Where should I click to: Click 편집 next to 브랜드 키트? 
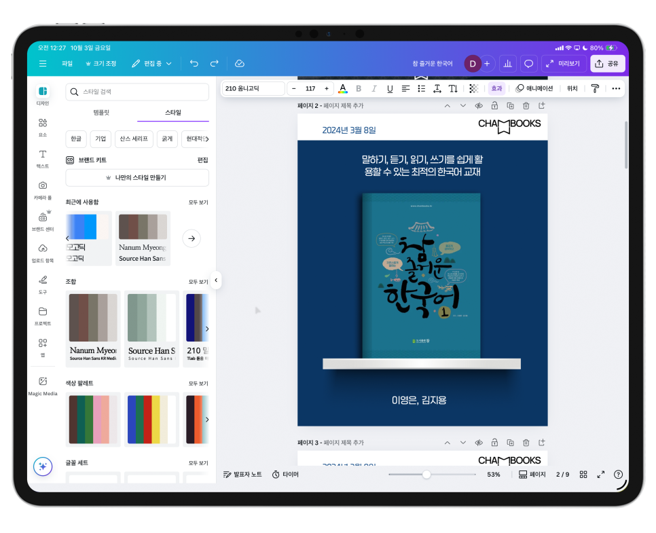(203, 160)
